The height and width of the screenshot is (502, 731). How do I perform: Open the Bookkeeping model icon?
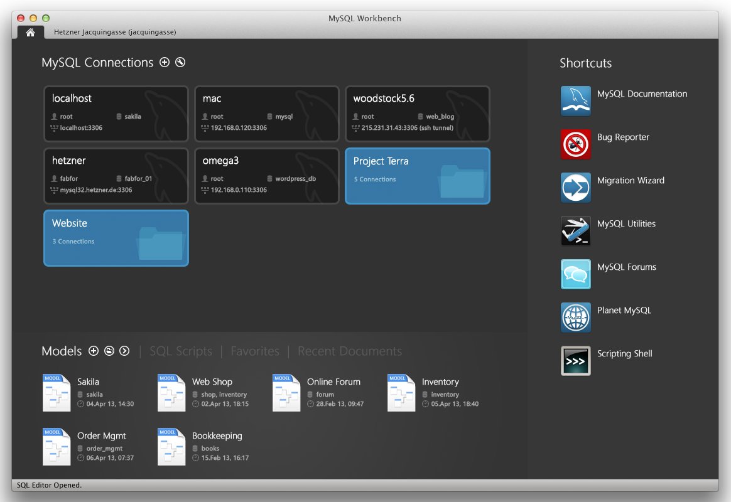[171, 447]
